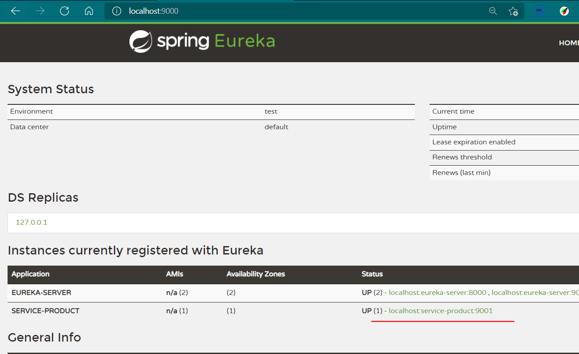Viewport: 579px width, 354px height.
Task: Select the UP (1) status text for SERVICE-PRODUCT
Action: [372, 311]
